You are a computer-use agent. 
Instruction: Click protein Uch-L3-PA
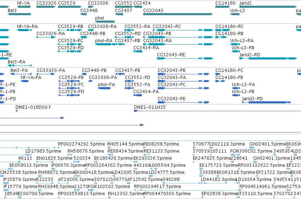[x=243, y=85]
